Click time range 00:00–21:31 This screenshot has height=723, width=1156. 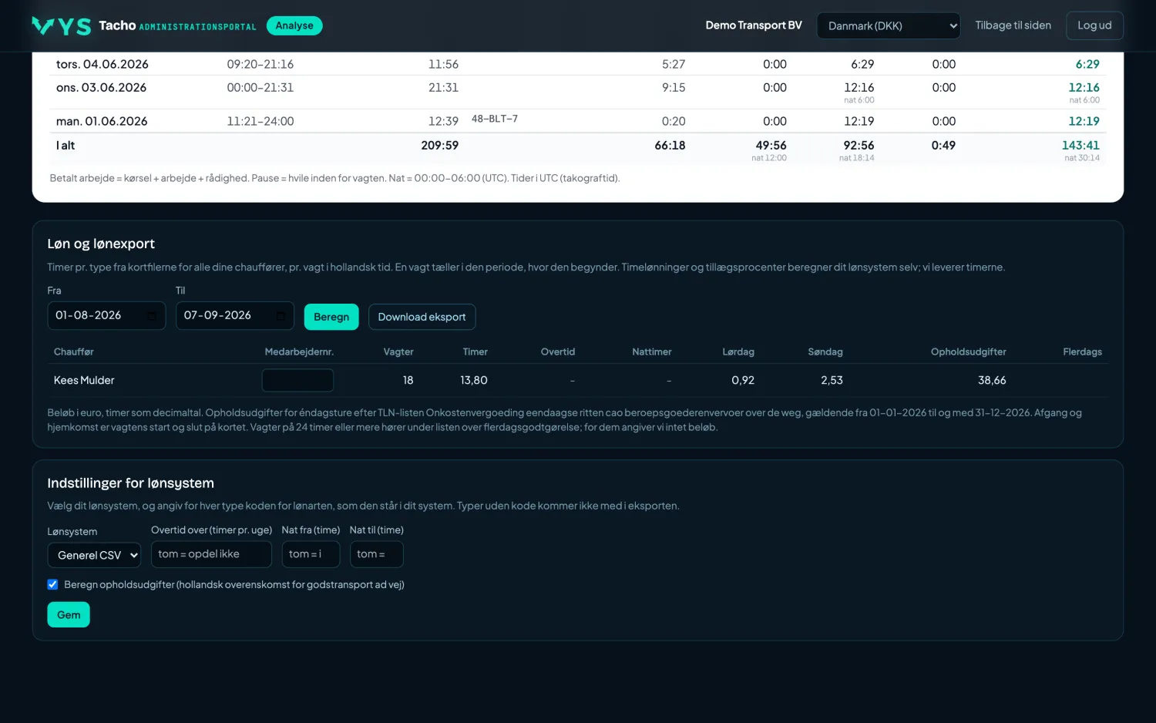[x=260, y=87]
